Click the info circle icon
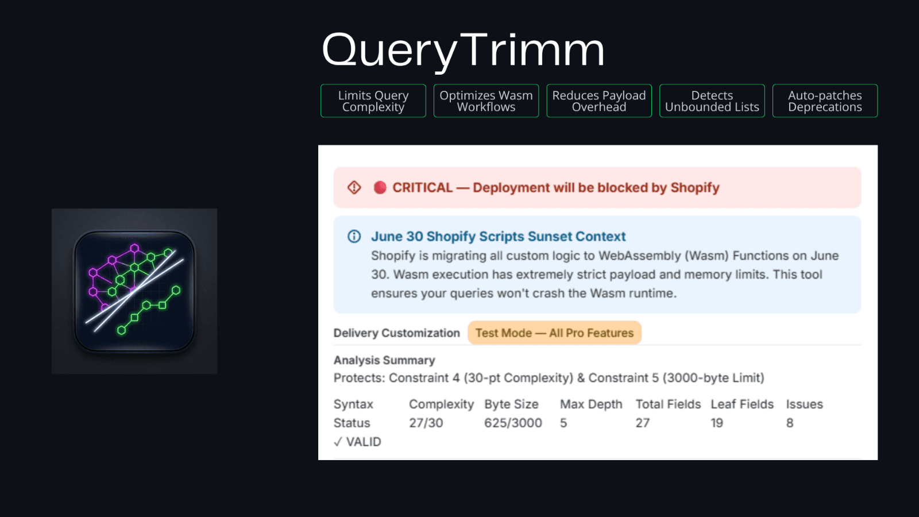This screenshot has width=919, height=517. (x=354, y=236)
